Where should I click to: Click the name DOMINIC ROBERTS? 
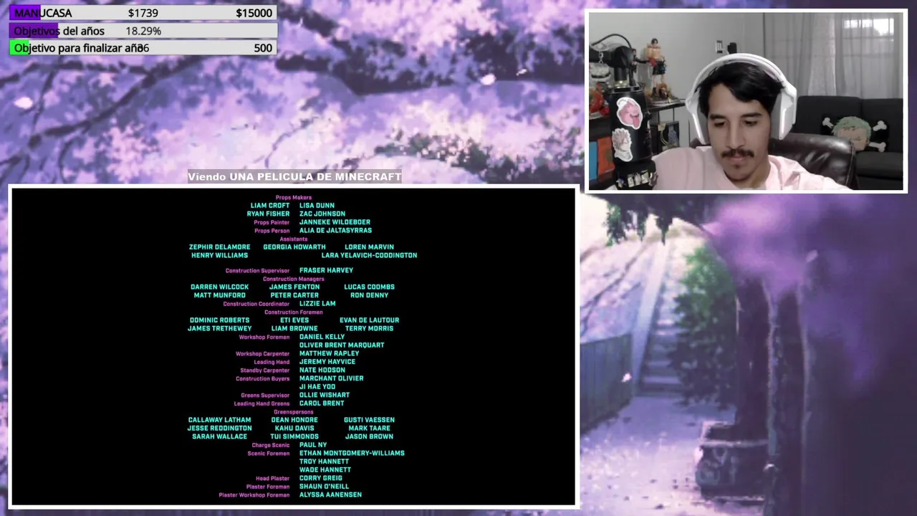tap(220, 320)
